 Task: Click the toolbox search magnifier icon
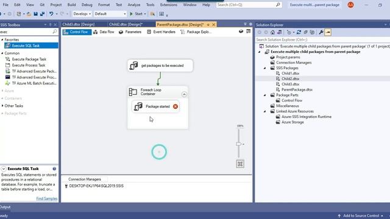point(55,32)
